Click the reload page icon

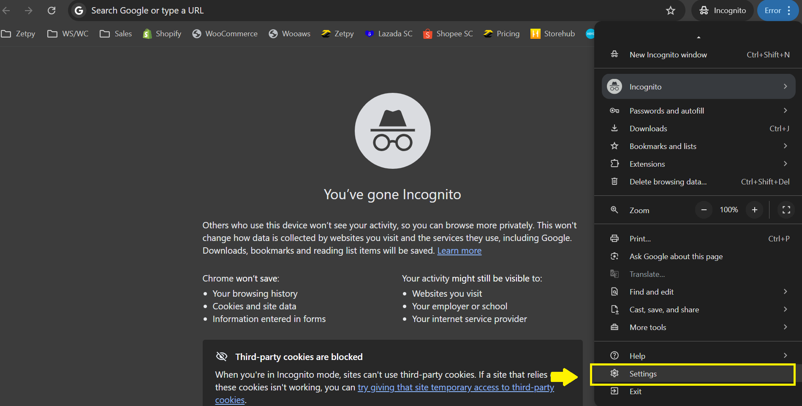(x=52, y=11)
